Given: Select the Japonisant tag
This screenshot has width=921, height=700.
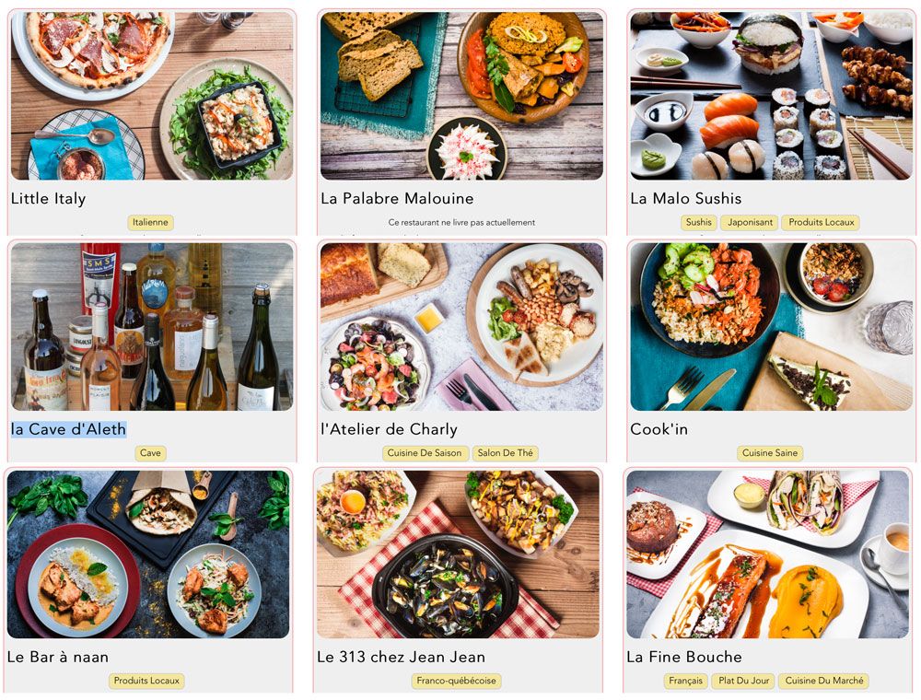Looking at the screenshot, I should [x=750, y=223].
